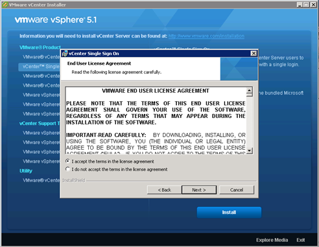Click the Next button
The width and height of the screenshot is (319, 247).
pos(199,190)
